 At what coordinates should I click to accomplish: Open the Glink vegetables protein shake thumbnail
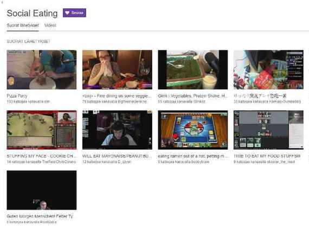tap(193, 70)
